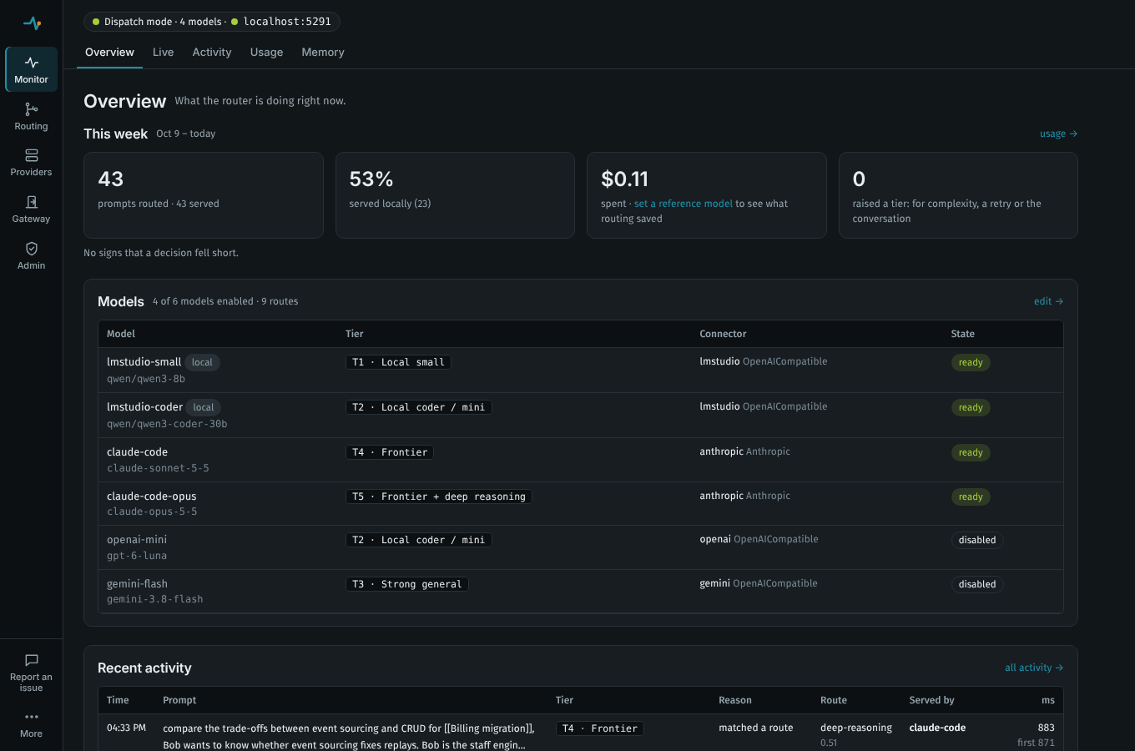Click the 'T5 · Frontier + deep reasoning' badge
The height and width of the screenshot is (751, 1135).
439,496
